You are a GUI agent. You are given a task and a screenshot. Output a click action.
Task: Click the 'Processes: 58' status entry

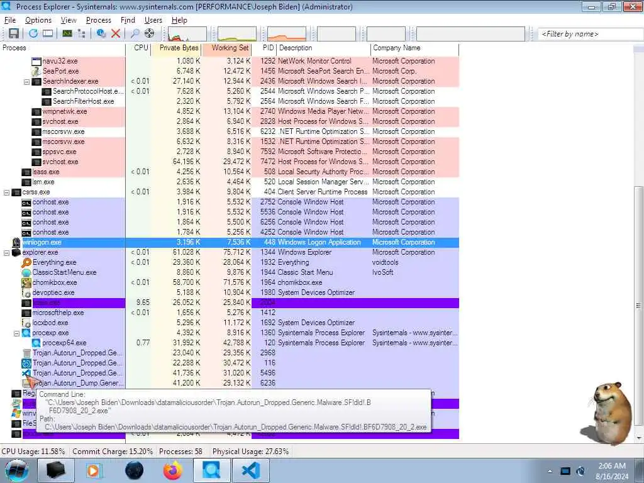click(x=180, y=452)
